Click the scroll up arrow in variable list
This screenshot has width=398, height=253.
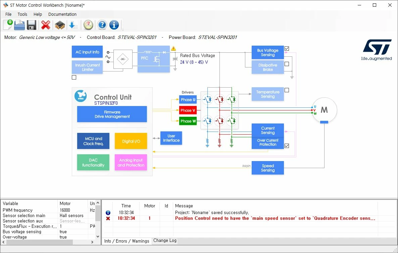click(x=98, y=203)
